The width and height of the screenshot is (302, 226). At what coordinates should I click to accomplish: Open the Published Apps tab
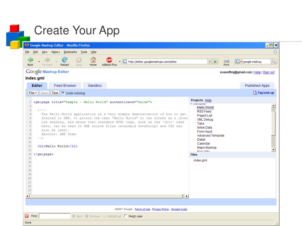(257, 86)
